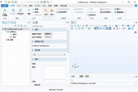Take a snapshot with the camera icon
Screen dimensions: 138x92
129,28
